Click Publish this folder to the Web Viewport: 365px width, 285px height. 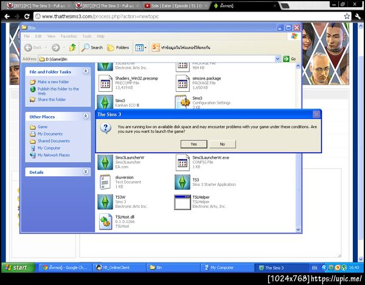(x=58, y=91)
